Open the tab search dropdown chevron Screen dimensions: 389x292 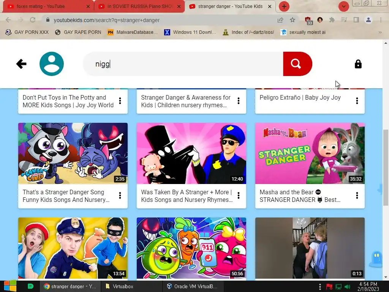click(343, 6)
